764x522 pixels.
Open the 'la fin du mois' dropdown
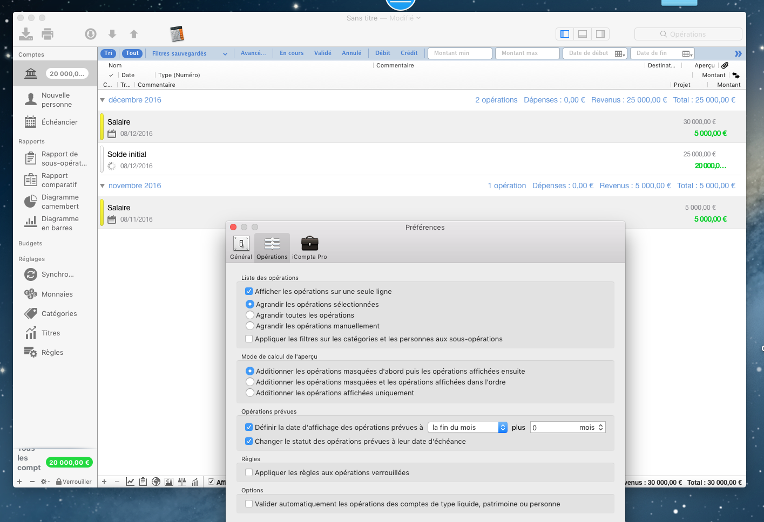click(x=467, y=427)
